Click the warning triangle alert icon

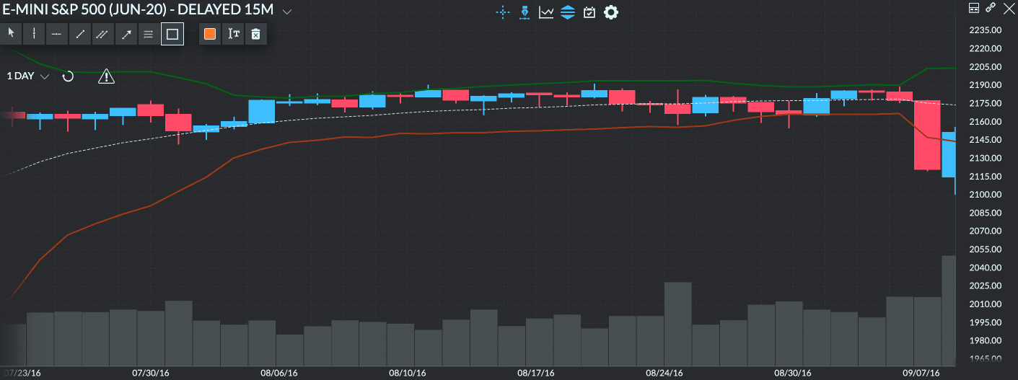[106, 76]
